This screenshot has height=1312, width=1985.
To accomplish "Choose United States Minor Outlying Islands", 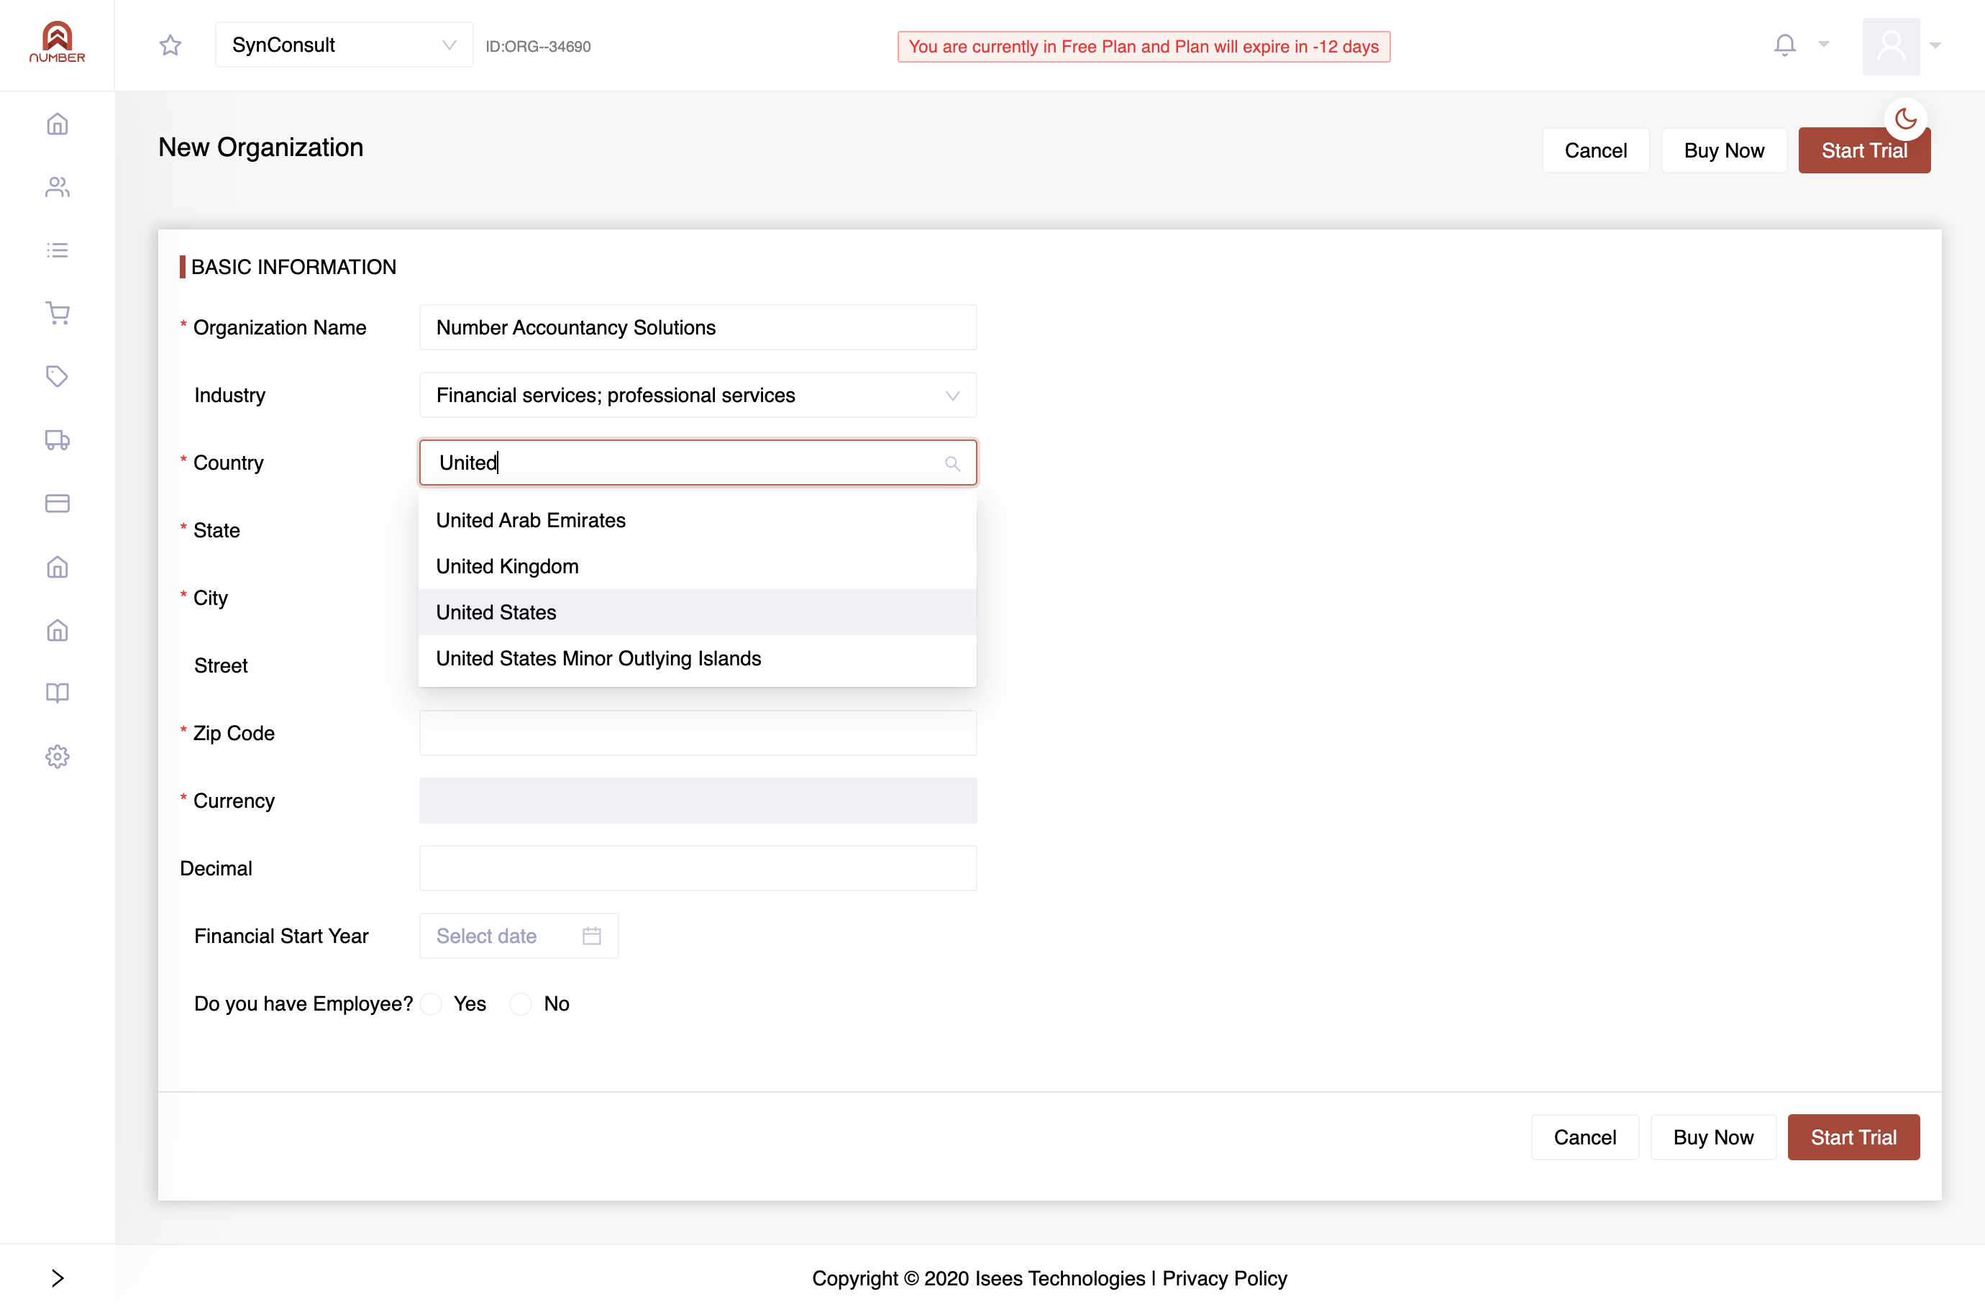I will coord(697,658).
